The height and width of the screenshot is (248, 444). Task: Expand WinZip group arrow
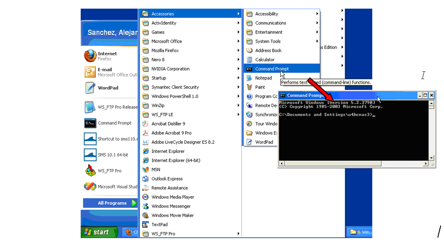coord(239,105)
